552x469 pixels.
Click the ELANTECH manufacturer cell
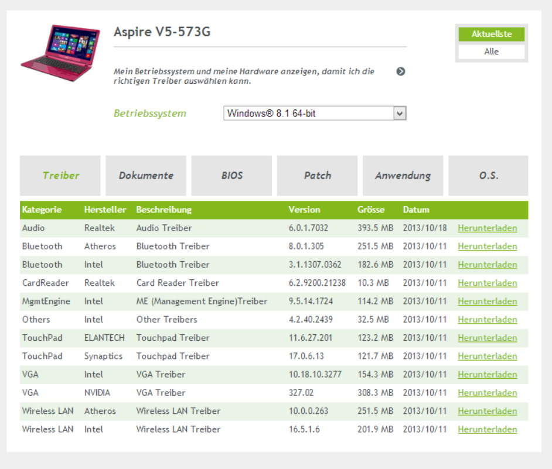click(x=104, y=338)
